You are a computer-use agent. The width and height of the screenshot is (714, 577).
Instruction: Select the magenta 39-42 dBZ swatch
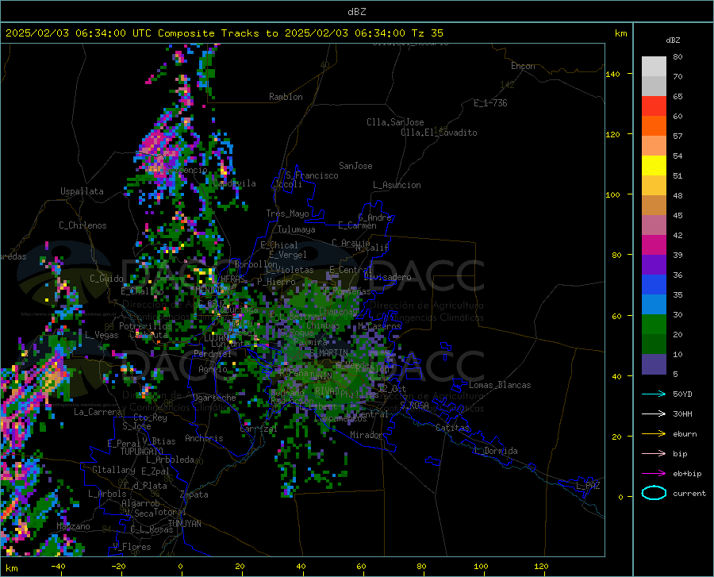click(x=654, y=245)
